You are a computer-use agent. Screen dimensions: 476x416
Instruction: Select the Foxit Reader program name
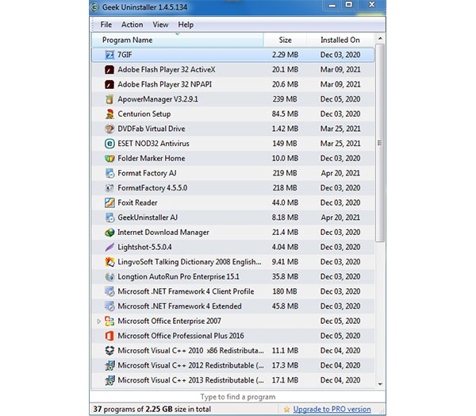137,202
